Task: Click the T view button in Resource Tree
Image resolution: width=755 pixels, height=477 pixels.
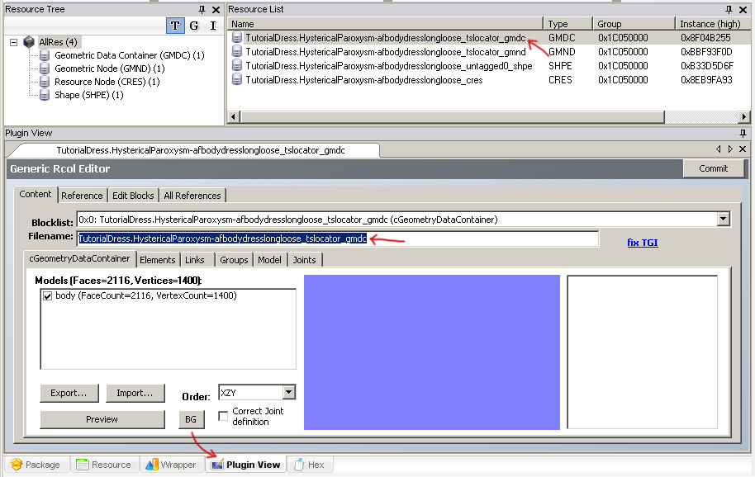Action: click(175, 26)
